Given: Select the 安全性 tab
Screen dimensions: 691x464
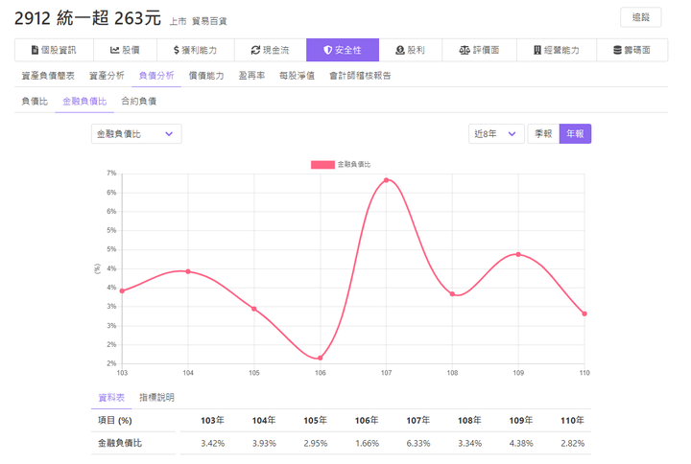Looking at the screenshot, I should click(x=343, y=50).
